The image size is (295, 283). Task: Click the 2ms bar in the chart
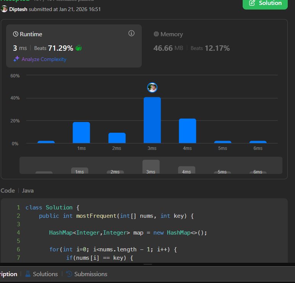click(117, 138)
